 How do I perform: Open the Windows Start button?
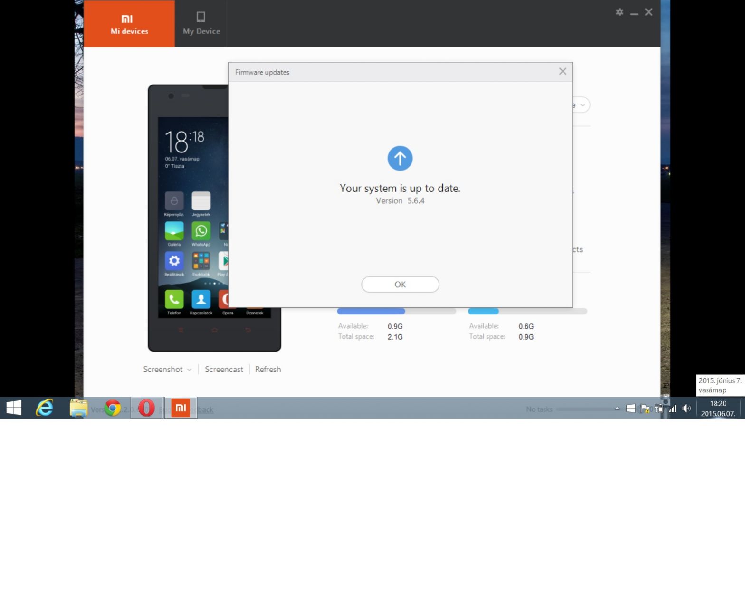pos(14,408)
